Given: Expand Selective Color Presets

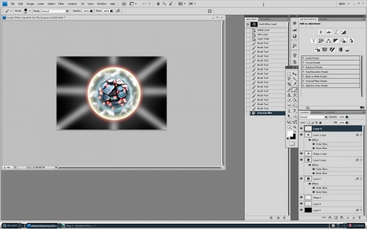Looking at the screenshot, I should point(303,85).
